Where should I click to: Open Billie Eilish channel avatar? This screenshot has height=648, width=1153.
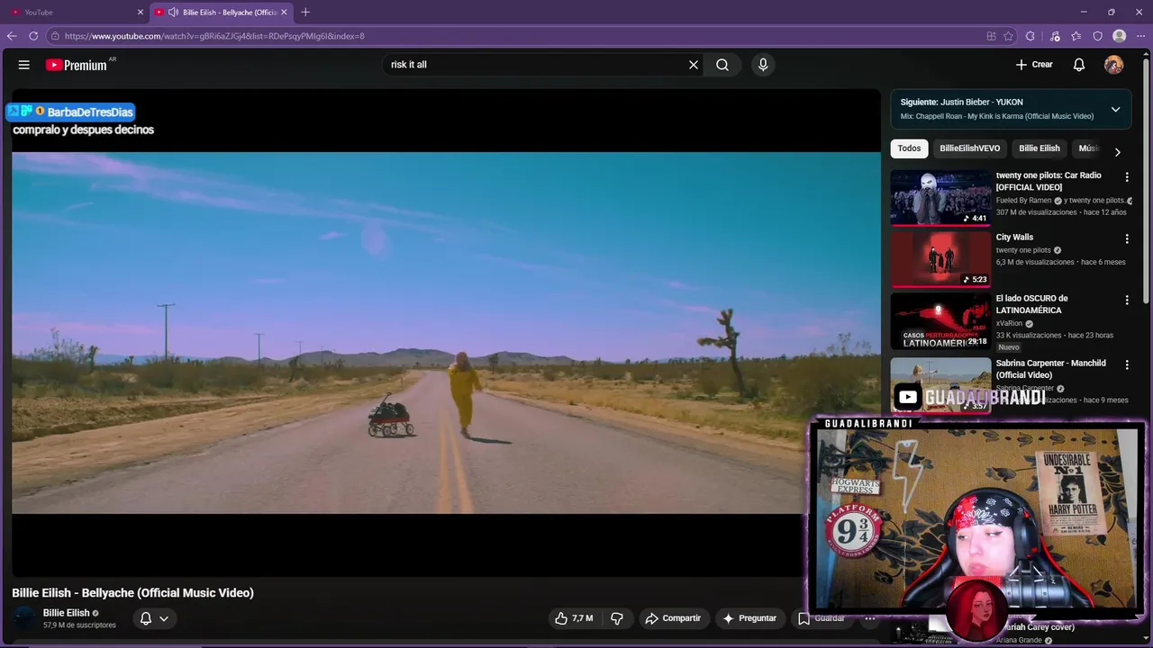coord(25,618)
